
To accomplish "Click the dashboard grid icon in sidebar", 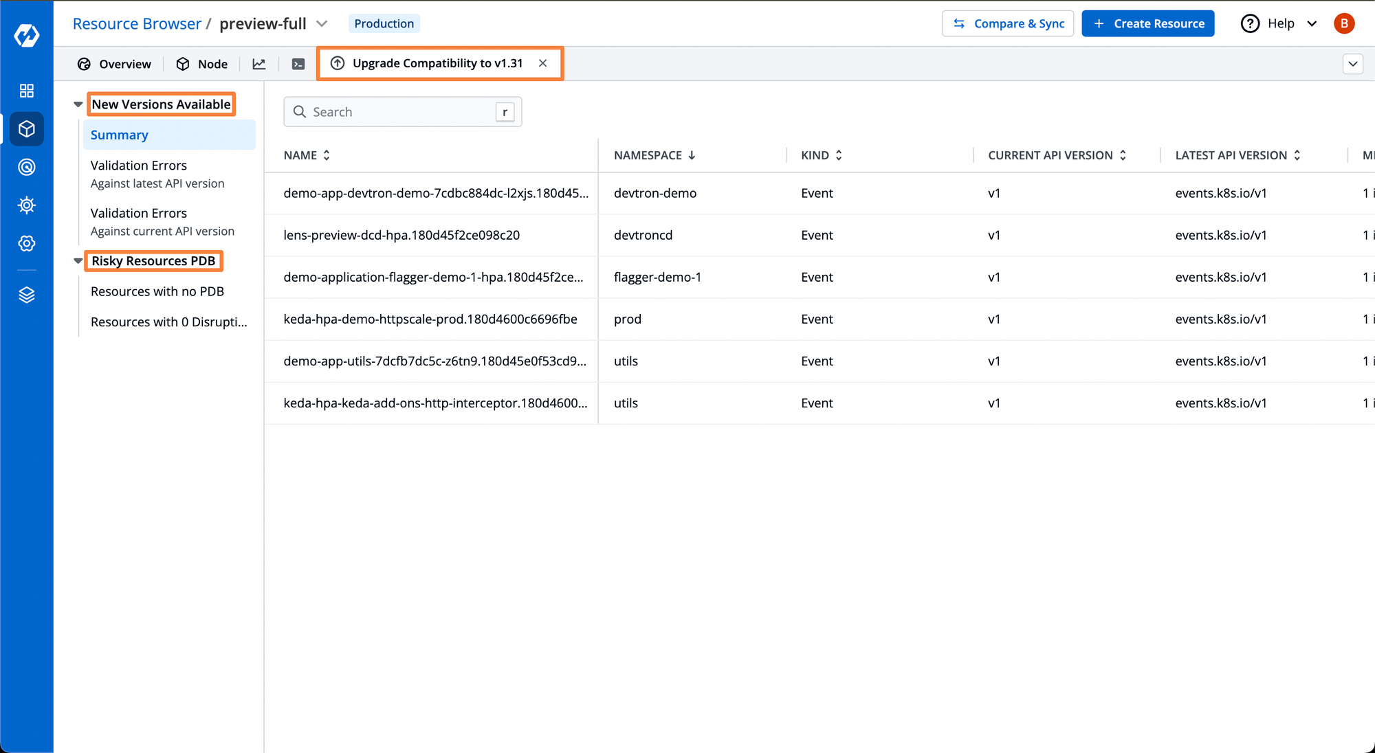I will tap(26, 90).
